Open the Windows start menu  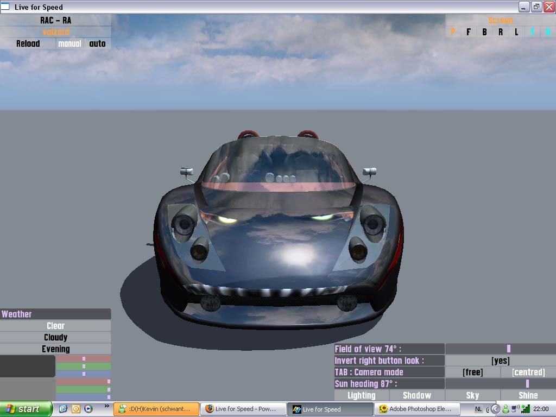point(26,409)
